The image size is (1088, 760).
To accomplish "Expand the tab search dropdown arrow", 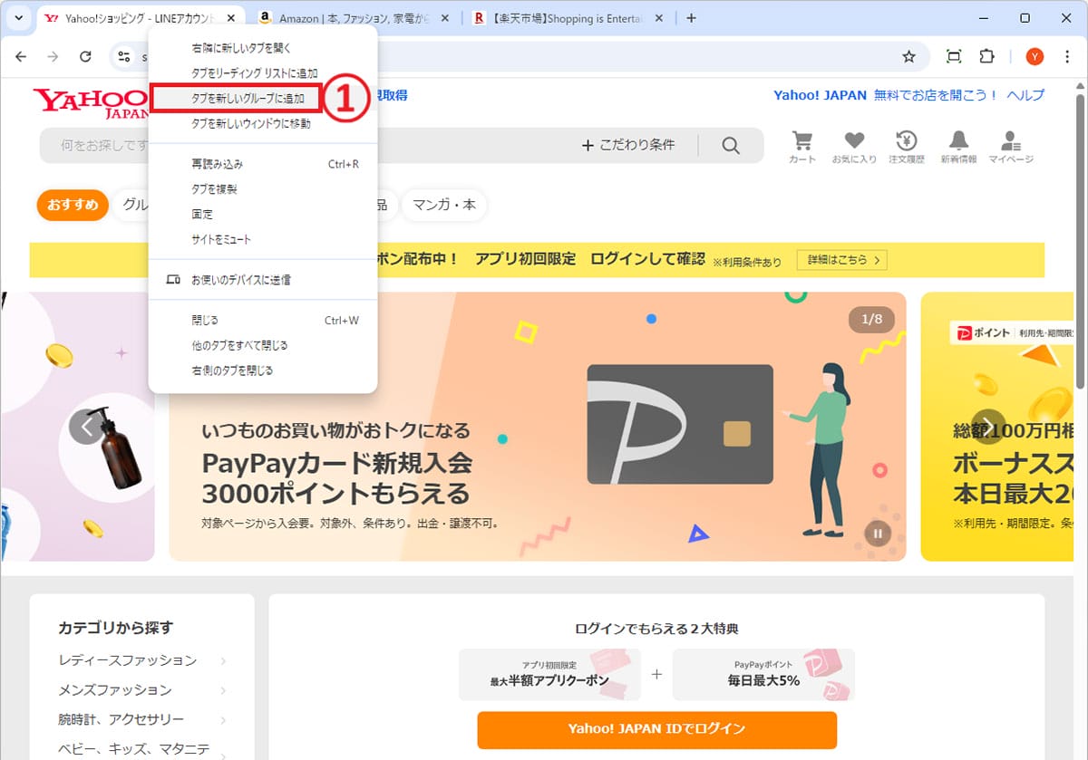I will [x=18, y=18].
